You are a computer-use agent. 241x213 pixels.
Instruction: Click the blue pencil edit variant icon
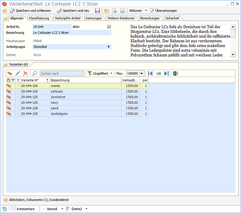18,73
